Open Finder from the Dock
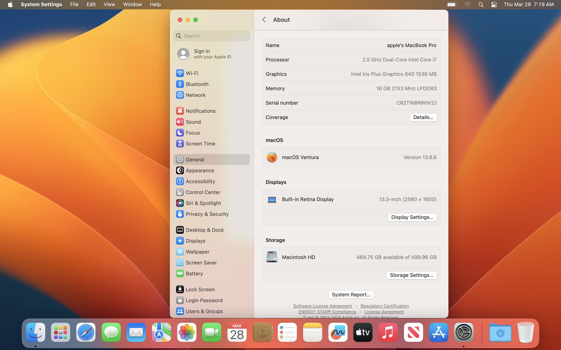561x350 pixels. [35, 332]
